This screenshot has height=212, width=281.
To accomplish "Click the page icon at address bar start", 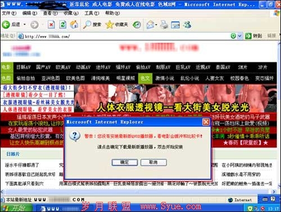I will pyautogui.click(x=21, y=37).
